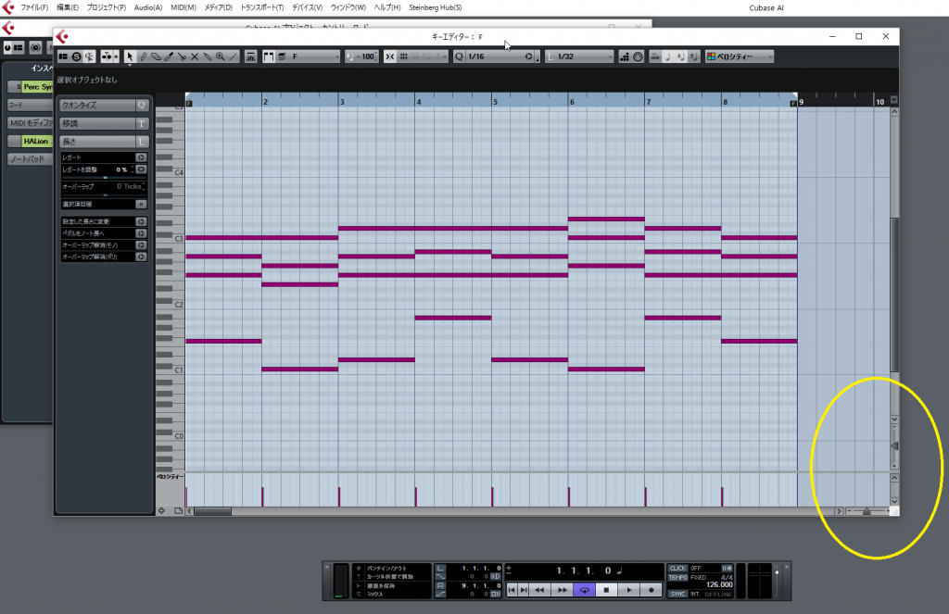Click the window layout setup icon
Viewport: 949px width, 614px height.
(x=63, y=56)
